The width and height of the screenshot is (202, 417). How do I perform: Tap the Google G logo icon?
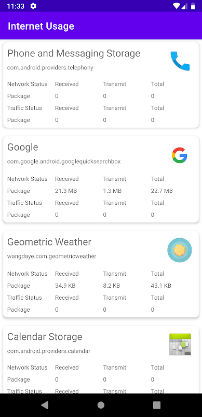(x=180, y=155)
